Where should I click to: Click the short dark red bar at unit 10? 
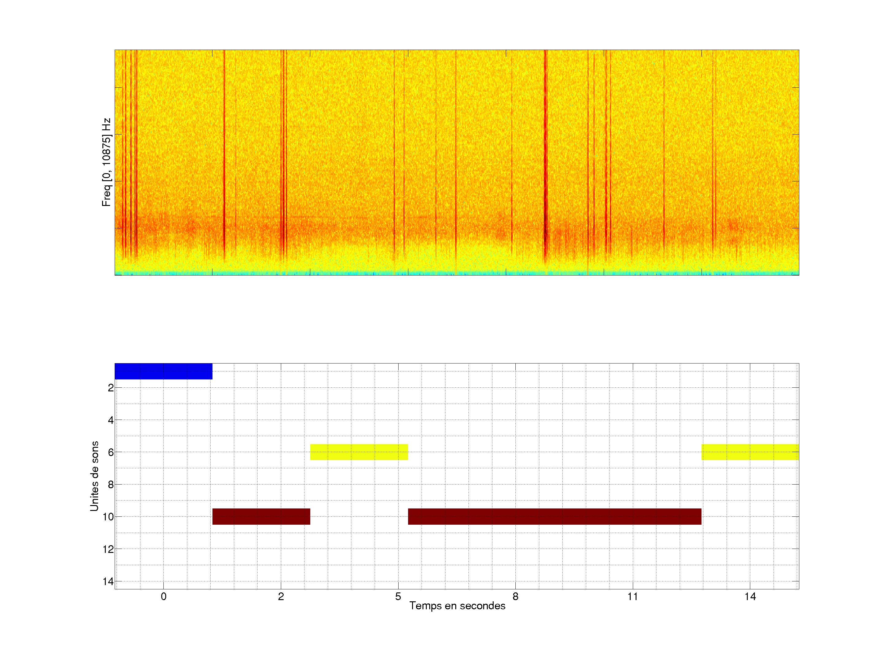tap(261, 516)
